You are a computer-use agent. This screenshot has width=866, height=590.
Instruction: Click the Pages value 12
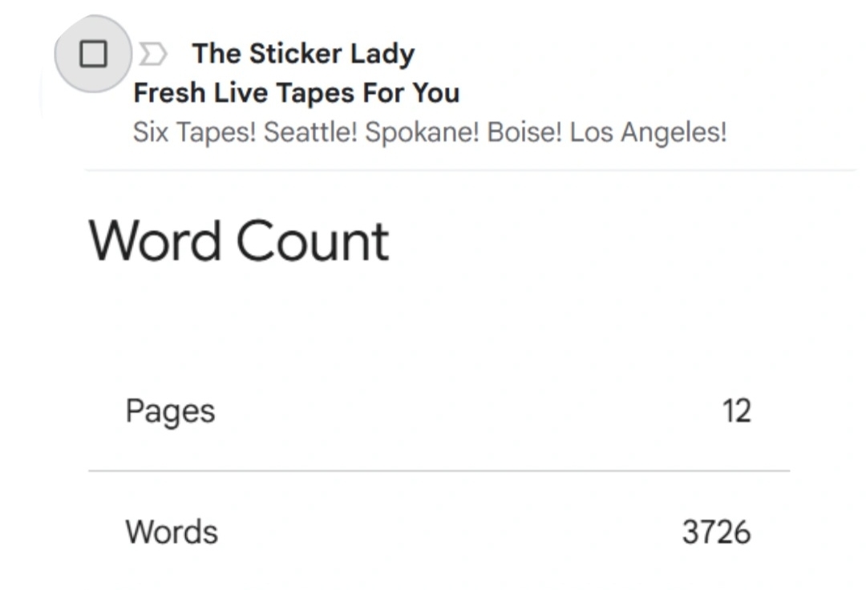(x=736, y=411)
